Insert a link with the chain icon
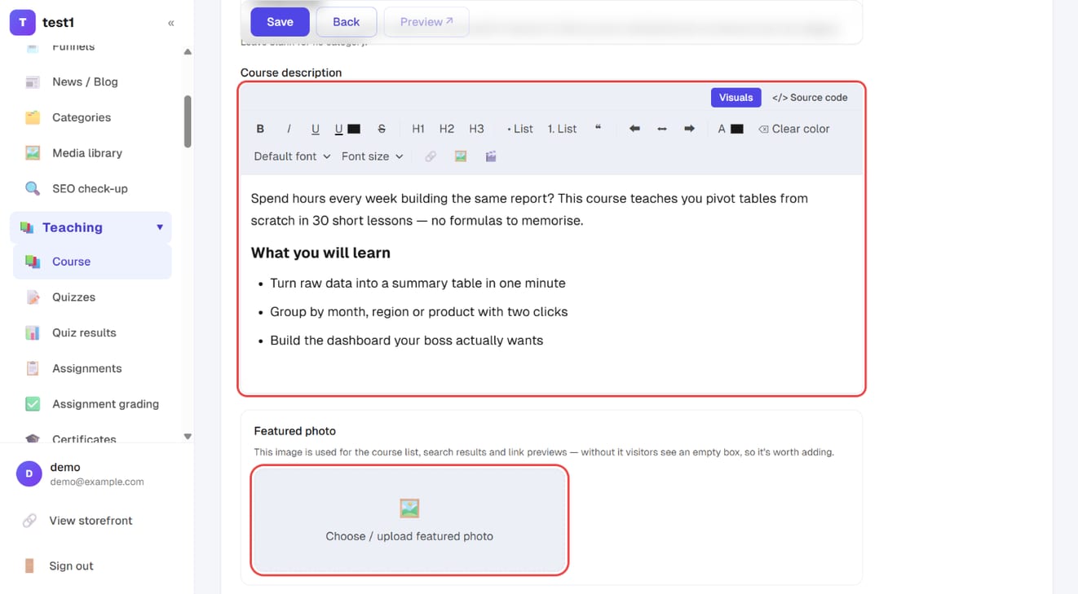 click(x=431, y=156)
